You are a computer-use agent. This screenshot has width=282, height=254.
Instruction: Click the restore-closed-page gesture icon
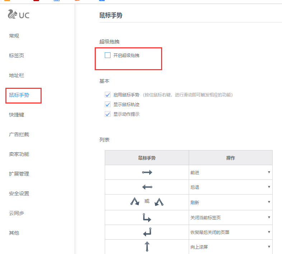(147, 232)
